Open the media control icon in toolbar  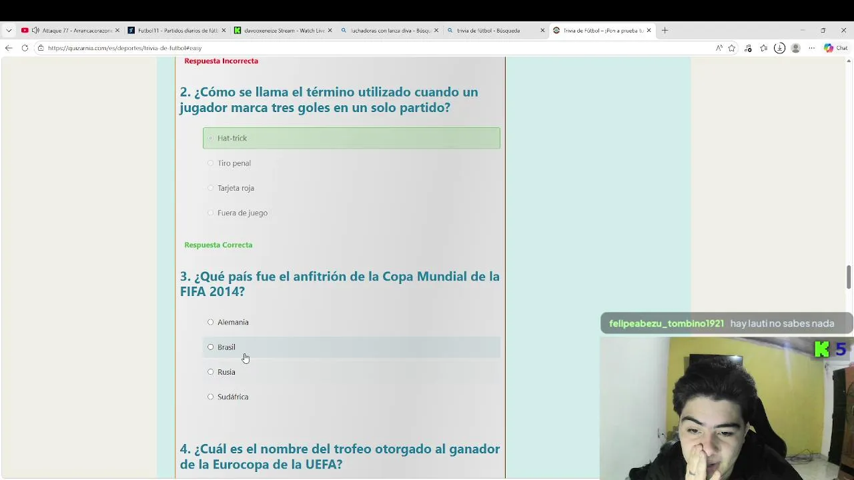748,48
